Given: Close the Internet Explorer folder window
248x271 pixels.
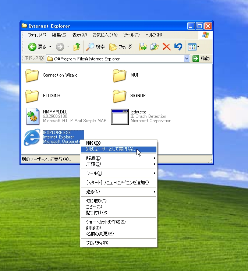Looking at the screenshot, I should (x=208, y=26).
